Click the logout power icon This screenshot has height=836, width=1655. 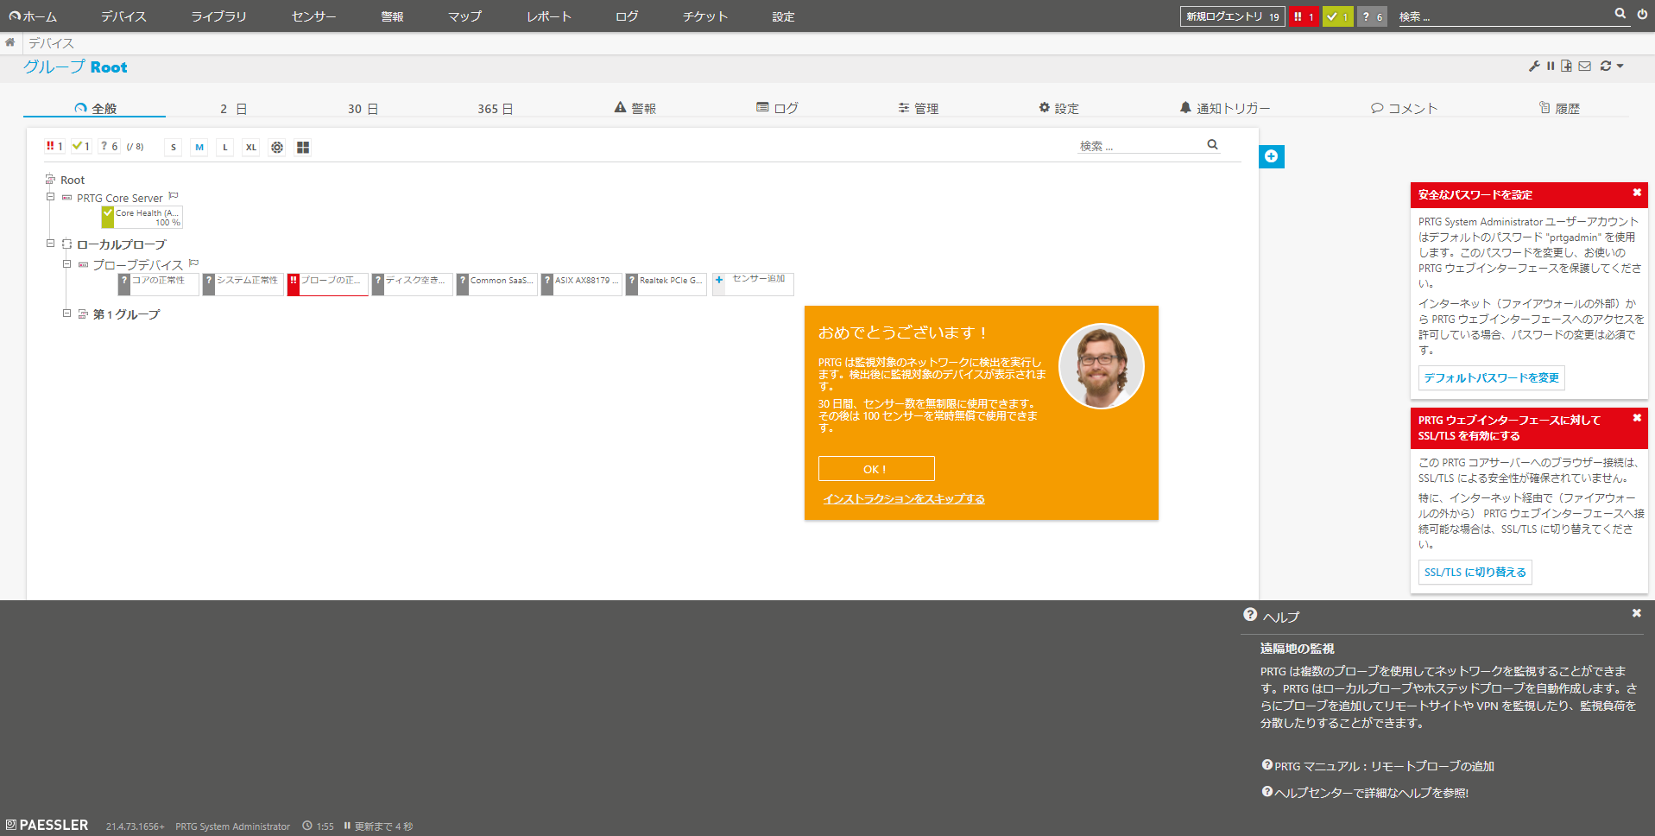(x=1642, y=15)
